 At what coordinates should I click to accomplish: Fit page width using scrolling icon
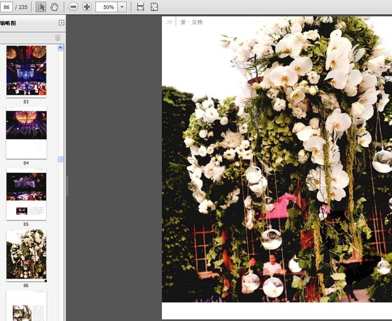click(x=140, y=7)
